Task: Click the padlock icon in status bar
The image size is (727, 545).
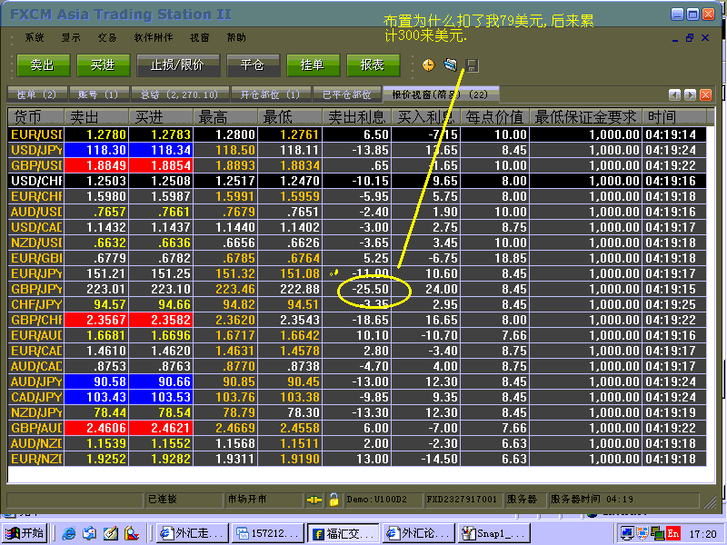Action: pos(334,500)
